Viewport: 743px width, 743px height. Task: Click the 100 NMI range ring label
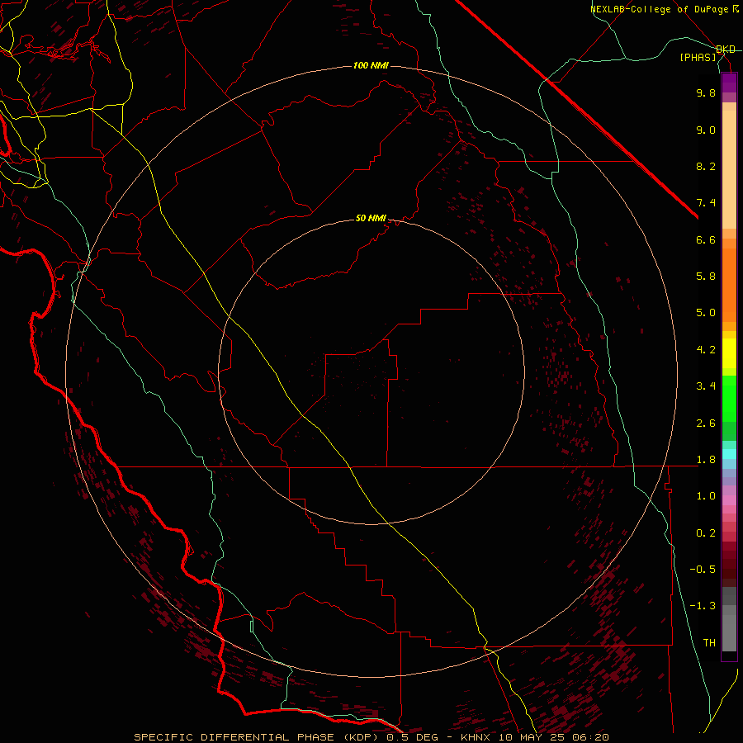point(371,65)
